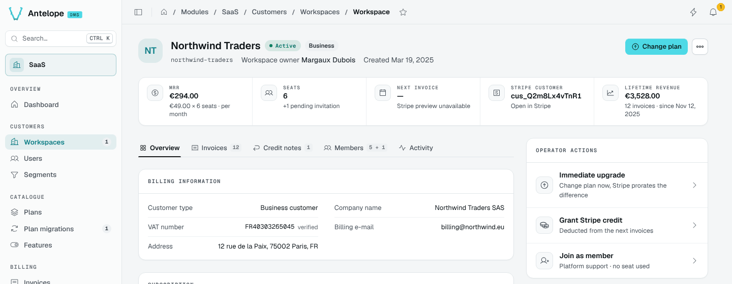The width and height of the screenshot is (732, 284).
Task: Switch to the Activity tab
Action: click(x=416, y=148)
